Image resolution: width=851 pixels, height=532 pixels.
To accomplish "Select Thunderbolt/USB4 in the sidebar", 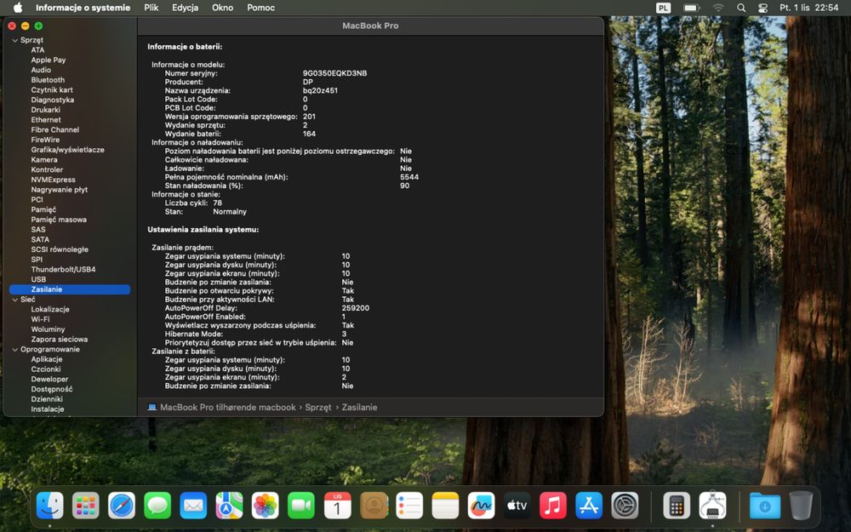I will [x=63, y=269].
